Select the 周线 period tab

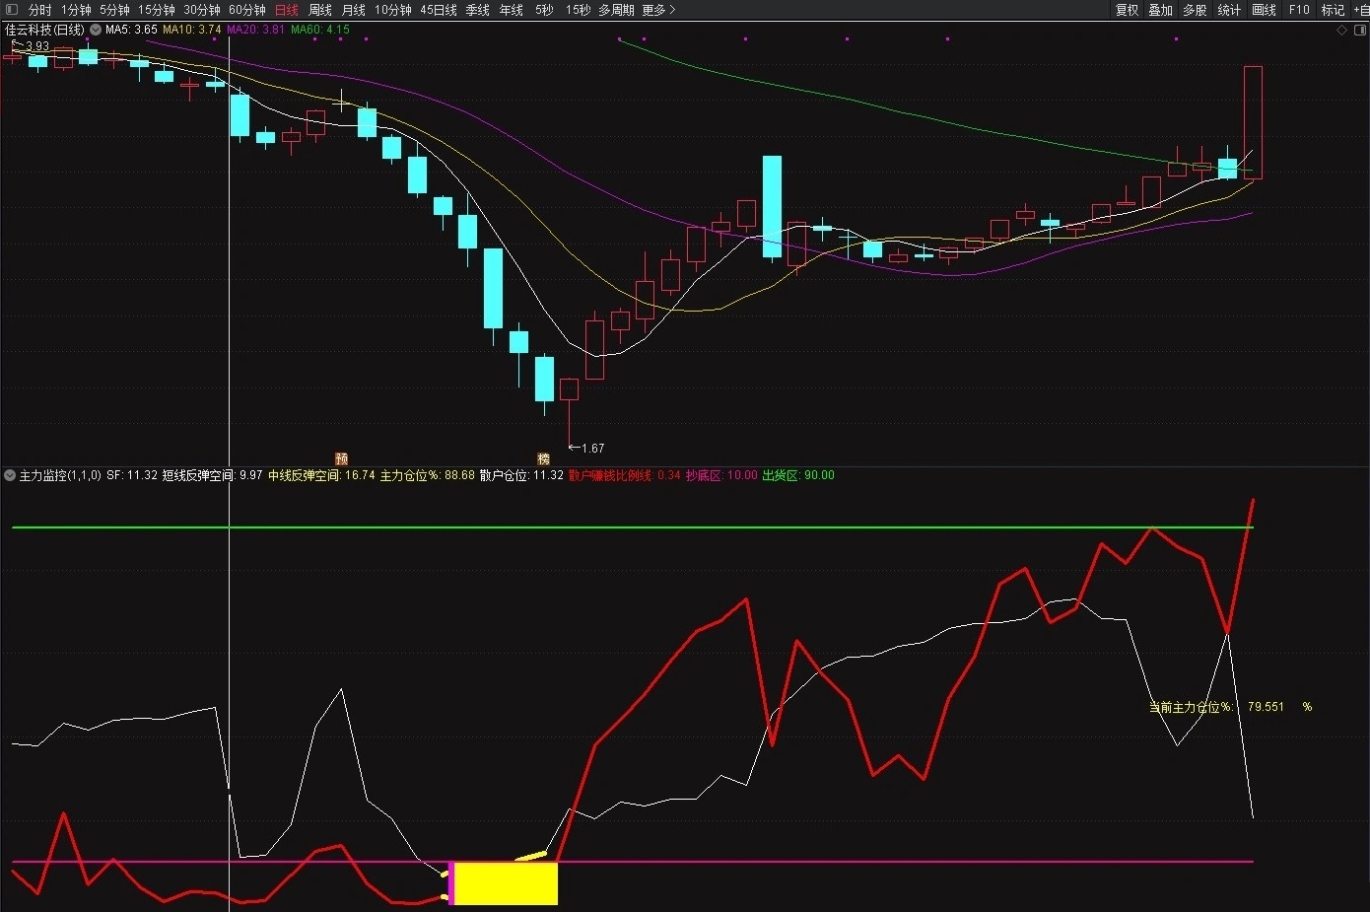click(x=320, y=10)
